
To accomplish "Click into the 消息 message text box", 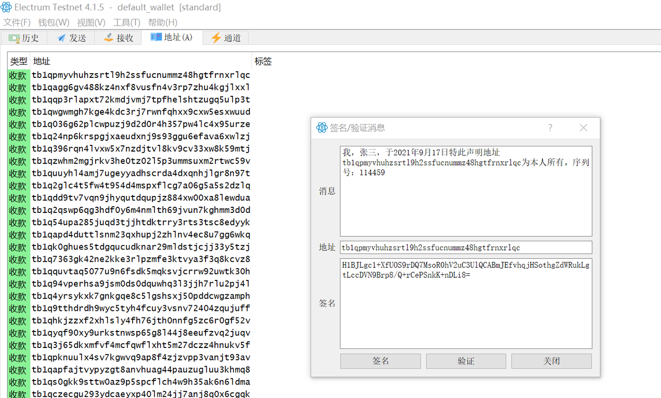I will [x=466, y=201].
